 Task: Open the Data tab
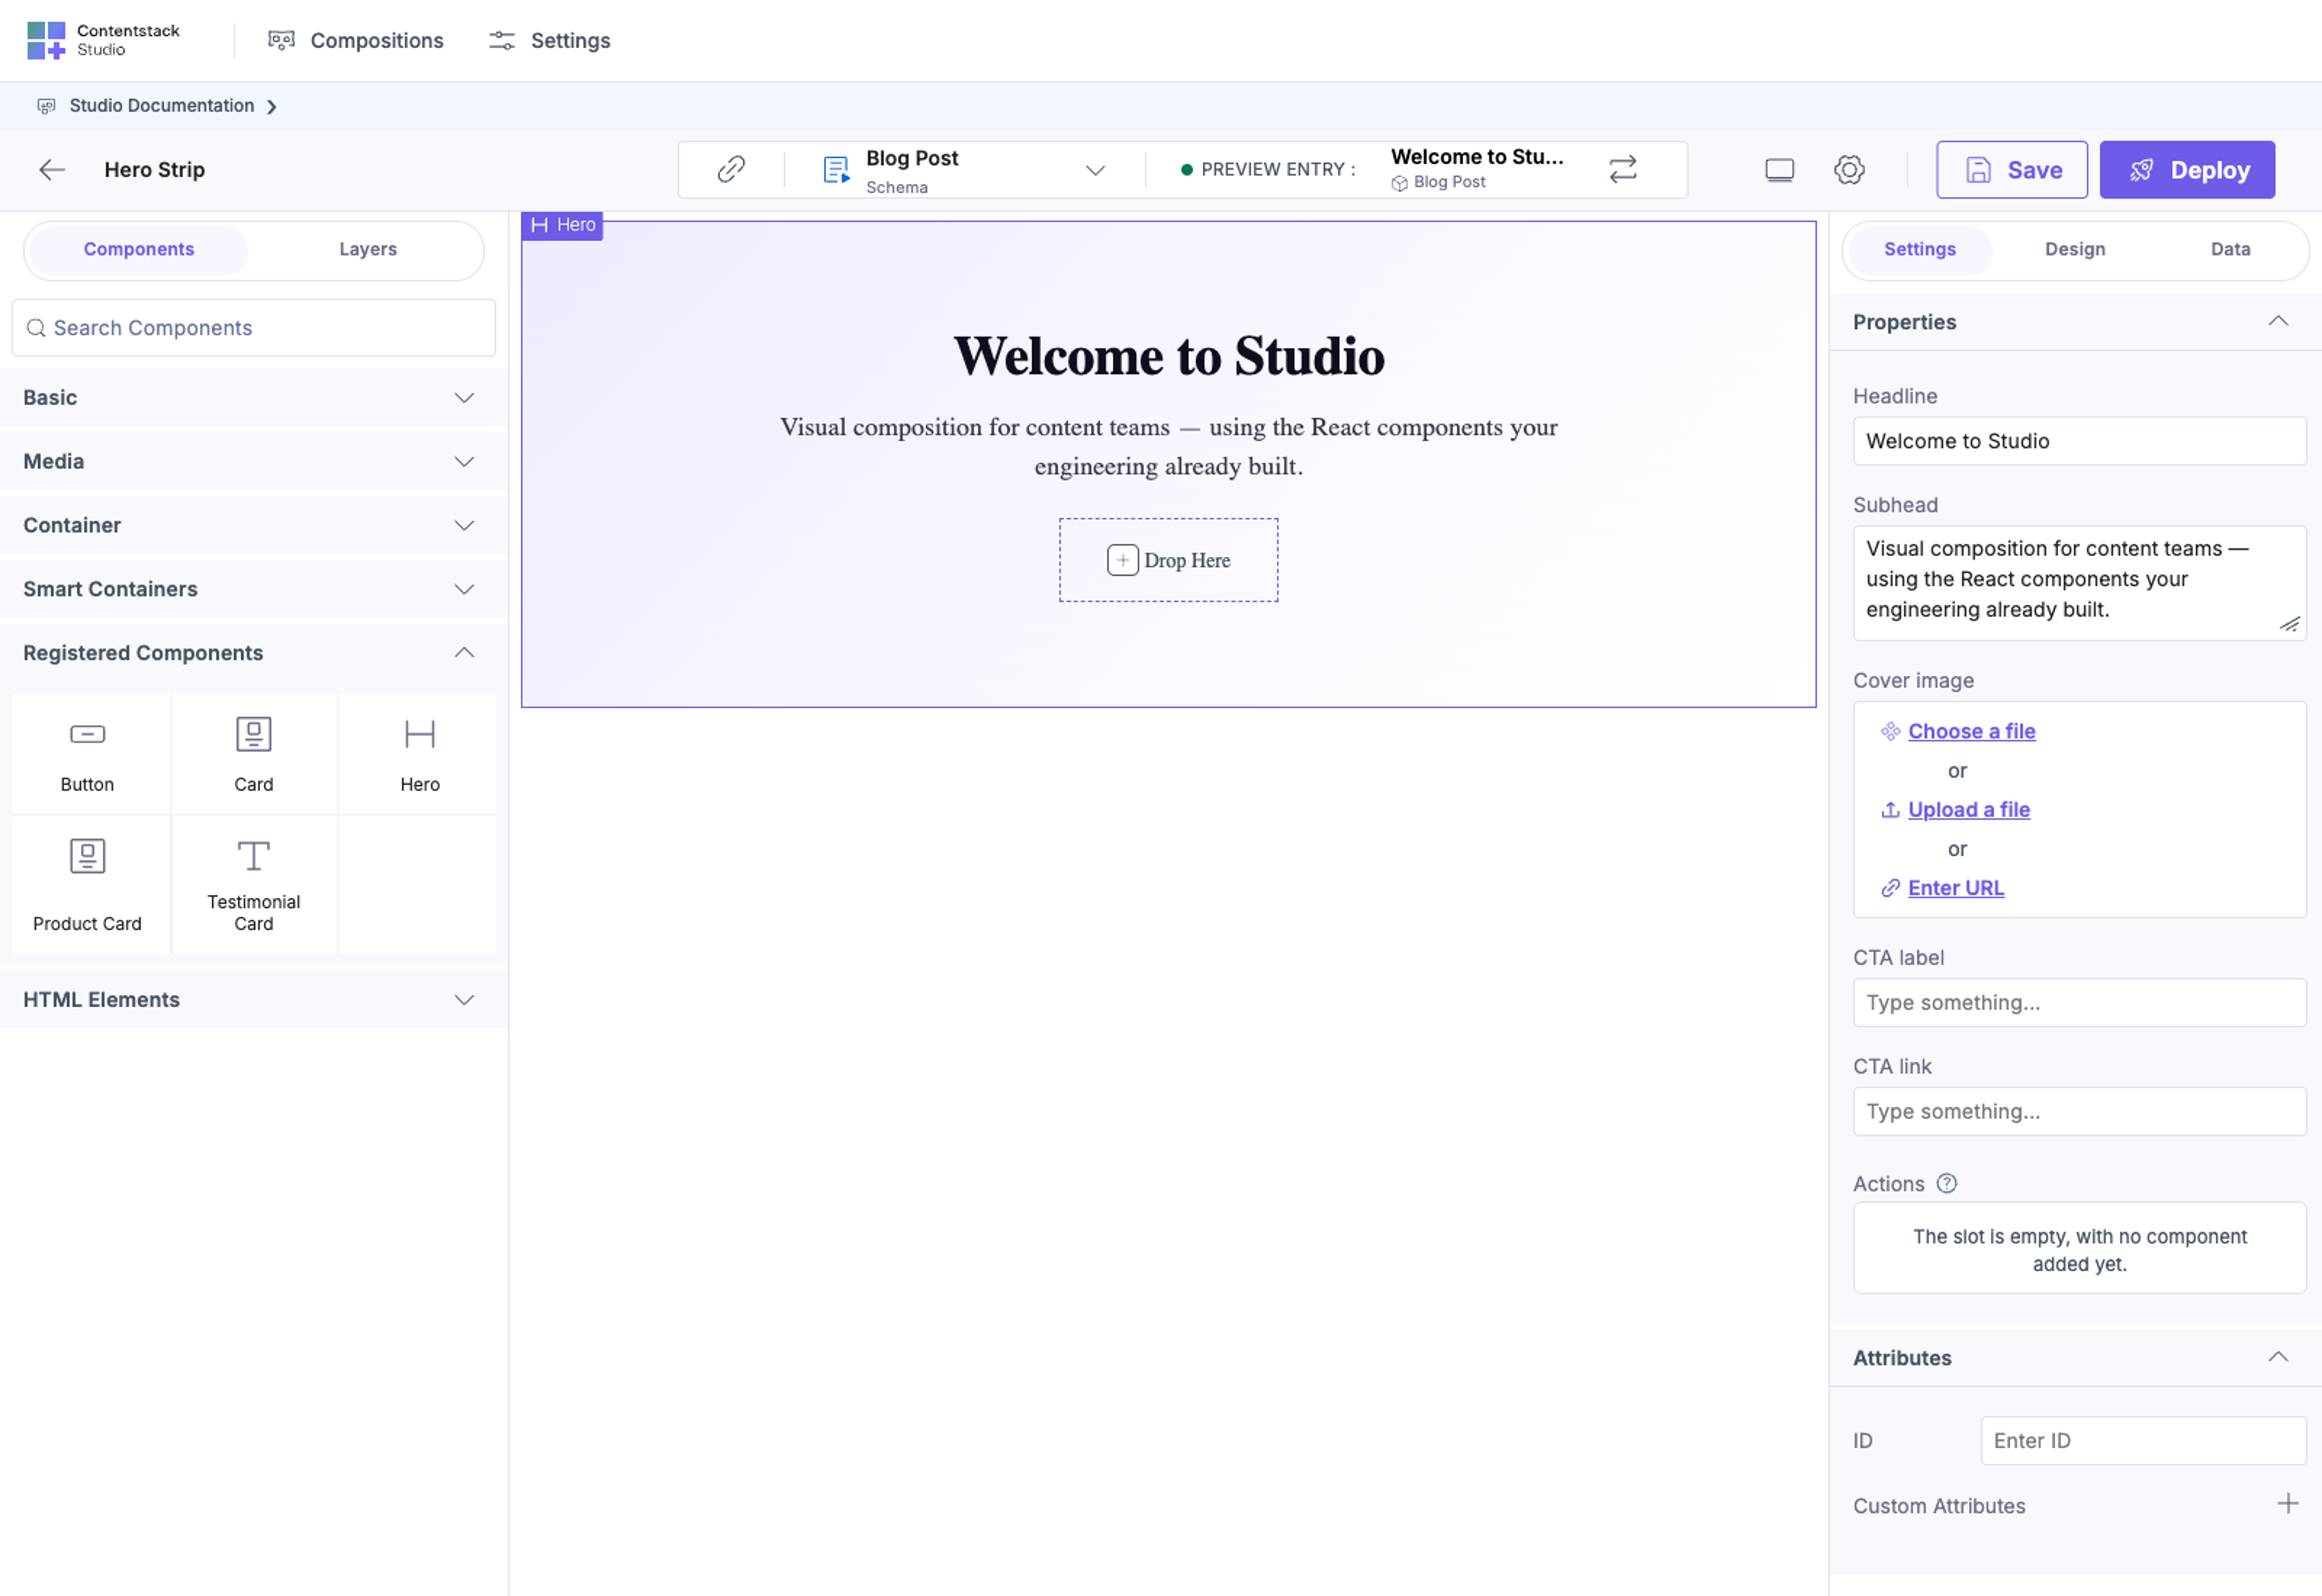(2230, 249)
